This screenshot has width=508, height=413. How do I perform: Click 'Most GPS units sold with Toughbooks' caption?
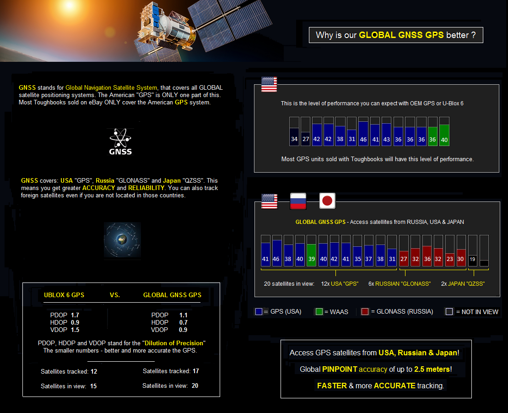coord(378,159)
